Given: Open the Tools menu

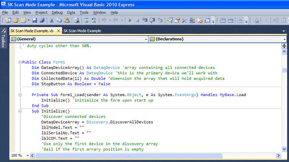Looking at the screenshot, I should [84, 12].
